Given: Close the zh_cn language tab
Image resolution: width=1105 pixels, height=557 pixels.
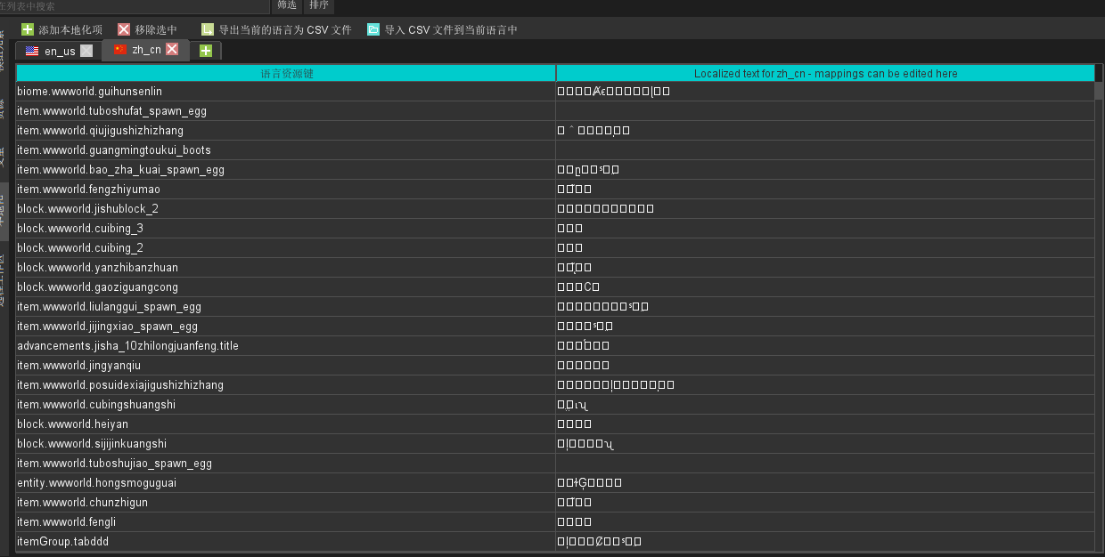Looking at the screenshot, I should coord(170,51).
